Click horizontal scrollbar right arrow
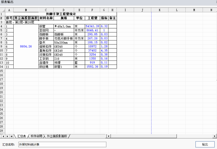This screenshot has height=149, width=217. pyautogui.click(x=215, y=136)
